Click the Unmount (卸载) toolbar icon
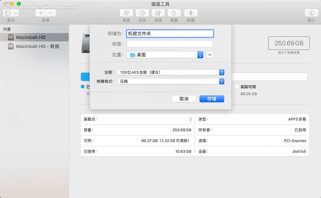The height and width of the screenshot is (198, 321). coord(191,13)
